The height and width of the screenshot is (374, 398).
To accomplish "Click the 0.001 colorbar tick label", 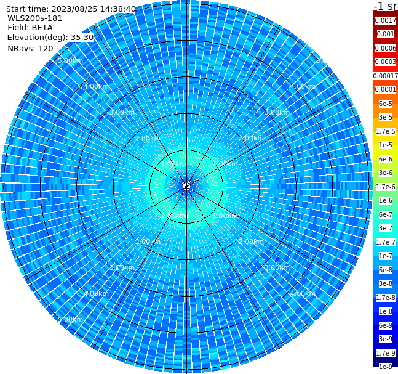I will (386, 34).
